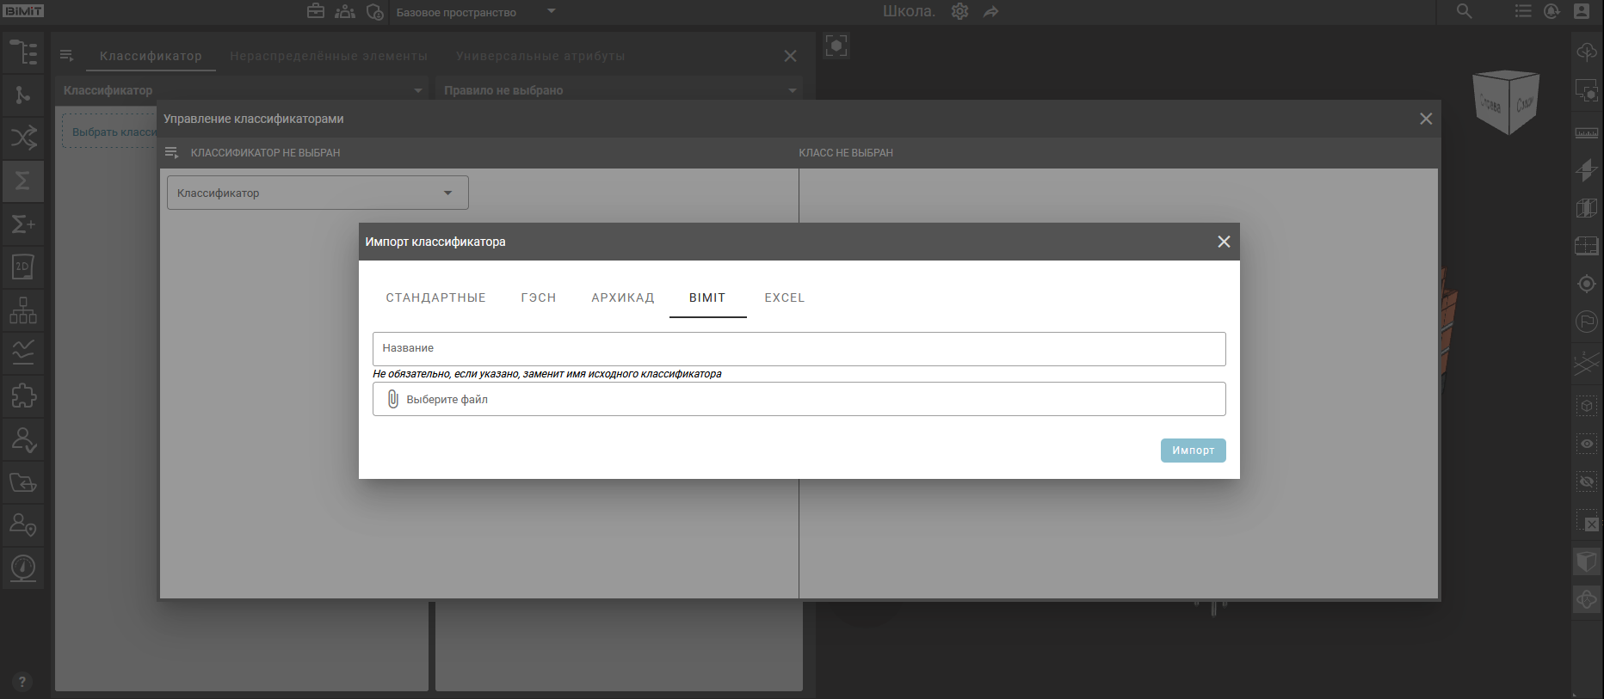Click the 3D view cube navigator
Image resolution: width=1604 pixels, height=699 pixels.
(x=1505, y=102)
